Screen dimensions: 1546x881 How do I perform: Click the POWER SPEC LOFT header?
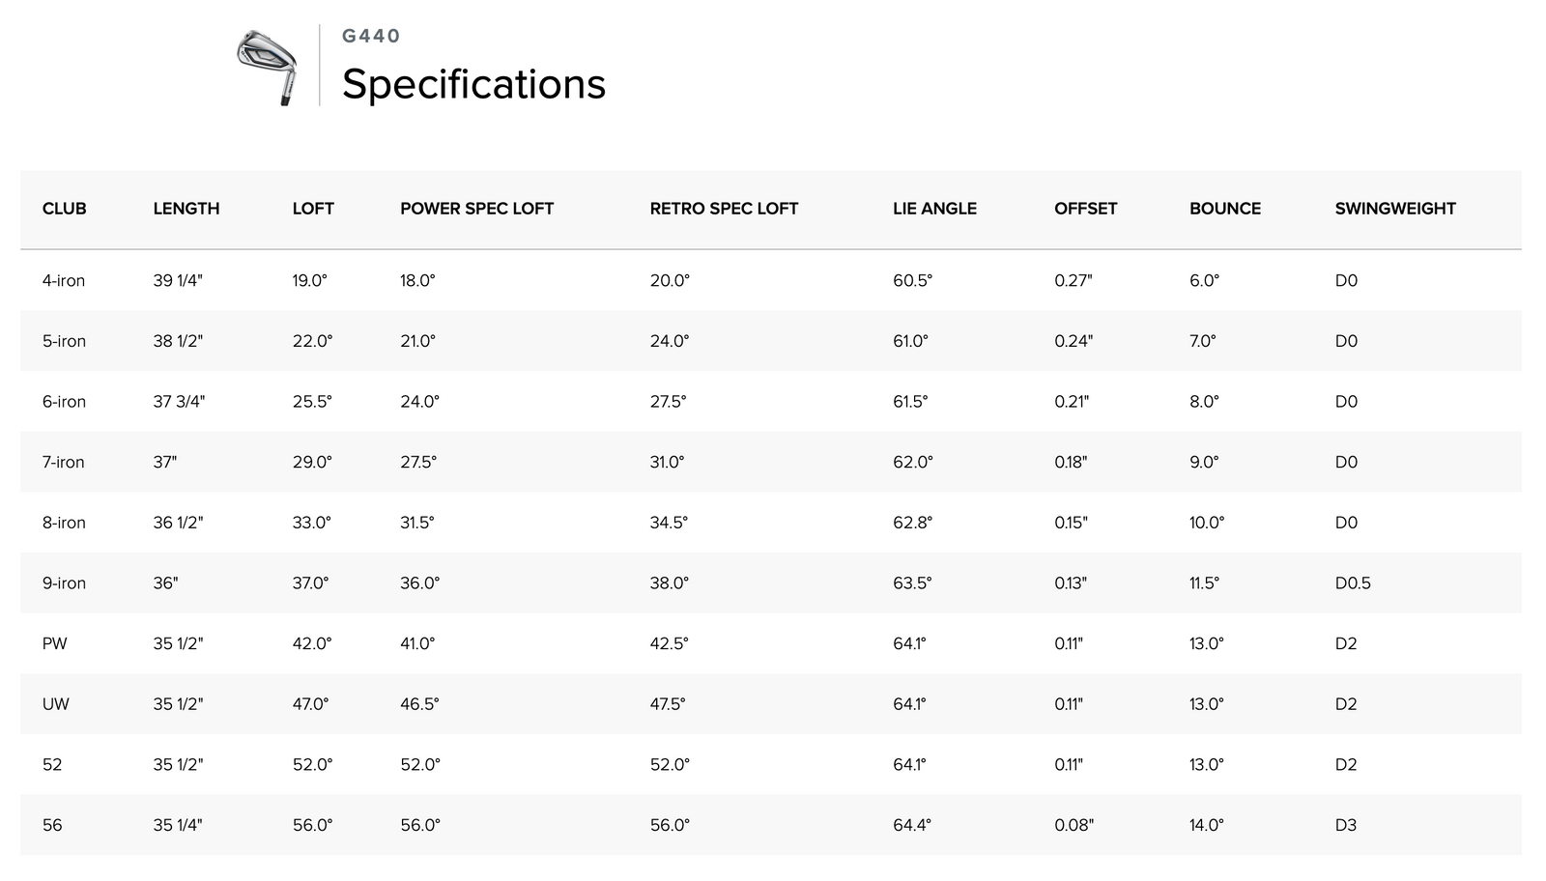477,209
